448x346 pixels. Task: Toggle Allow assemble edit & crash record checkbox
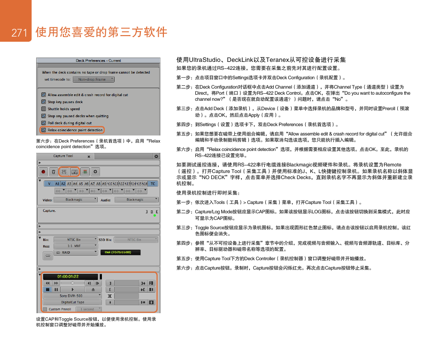tap(44, 95)
